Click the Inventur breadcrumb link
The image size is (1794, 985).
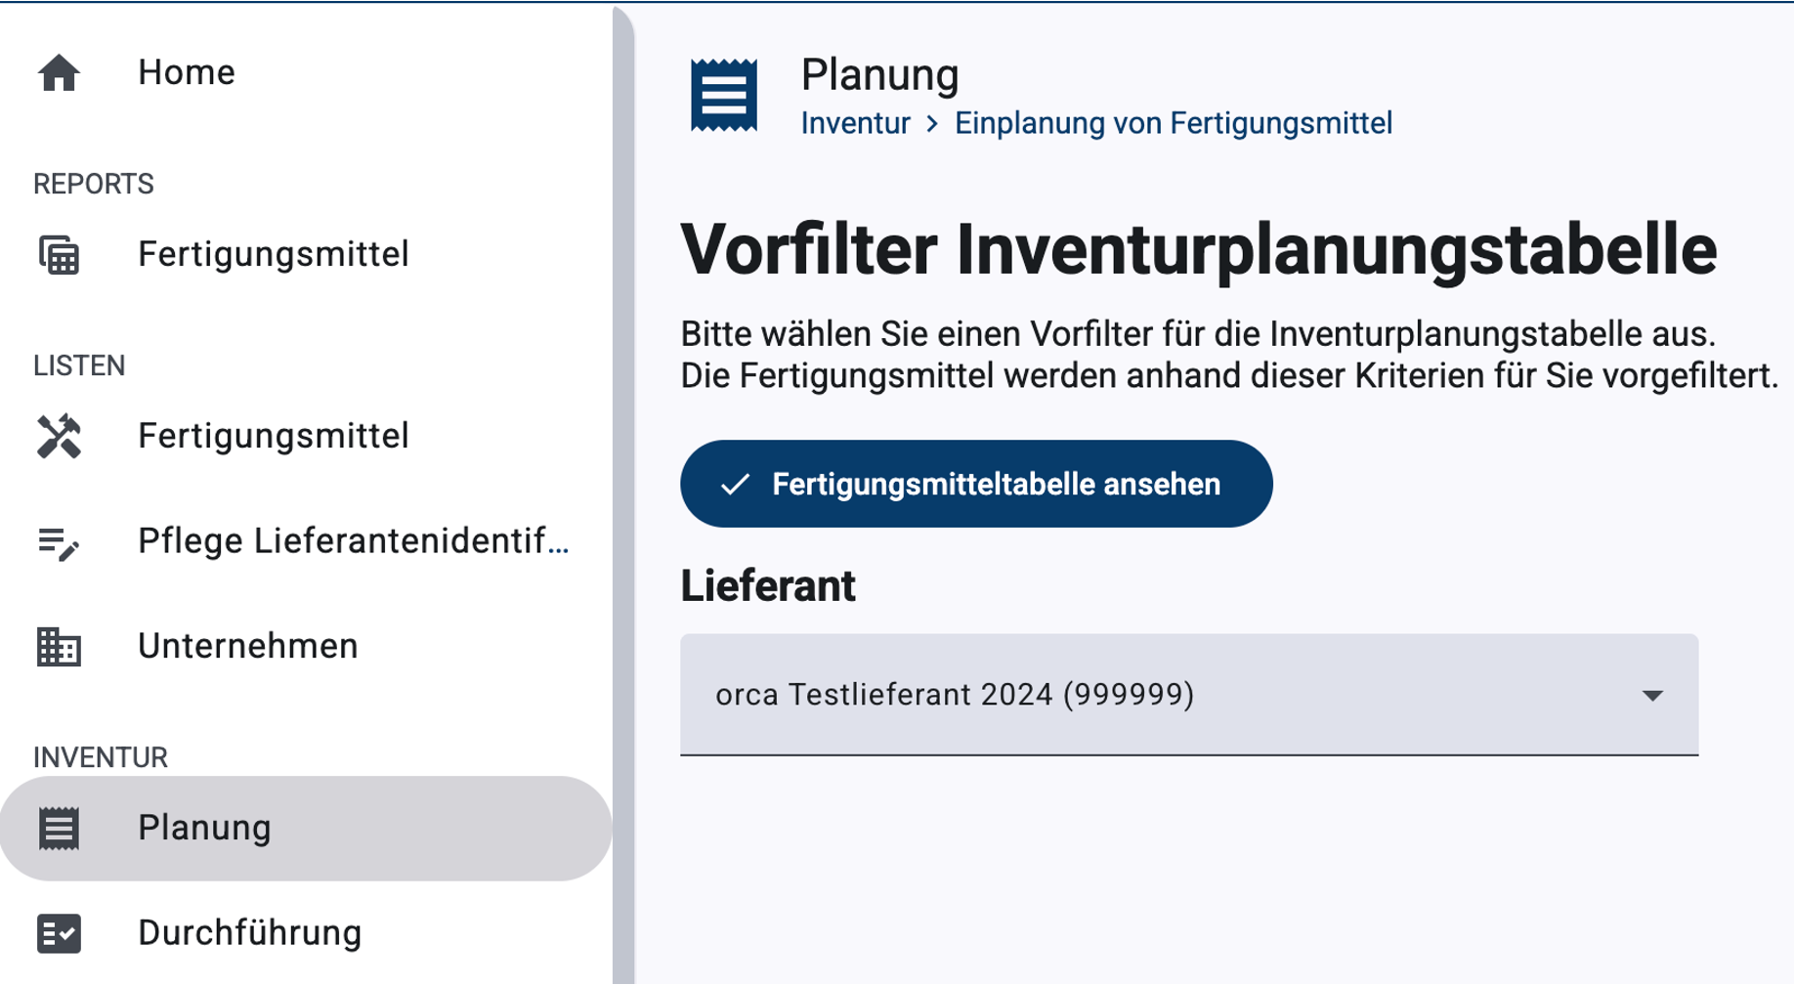855,123
